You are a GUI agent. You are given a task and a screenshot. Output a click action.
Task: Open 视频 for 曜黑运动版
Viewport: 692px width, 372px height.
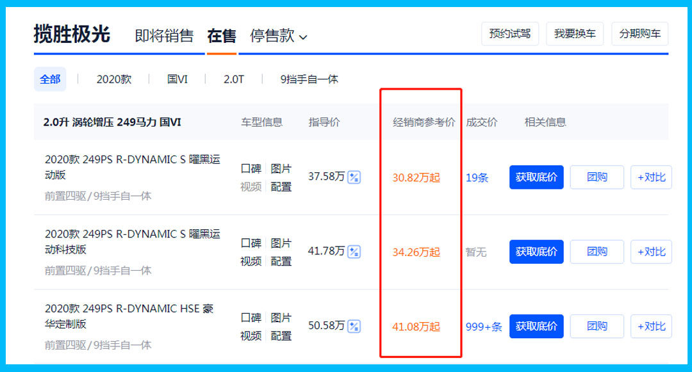coord(251,187)
